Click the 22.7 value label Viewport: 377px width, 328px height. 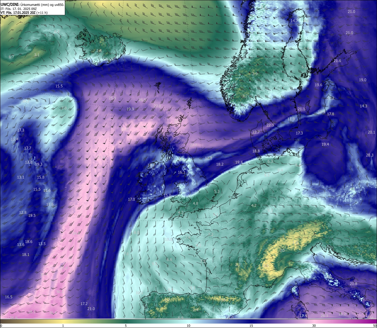256,132
